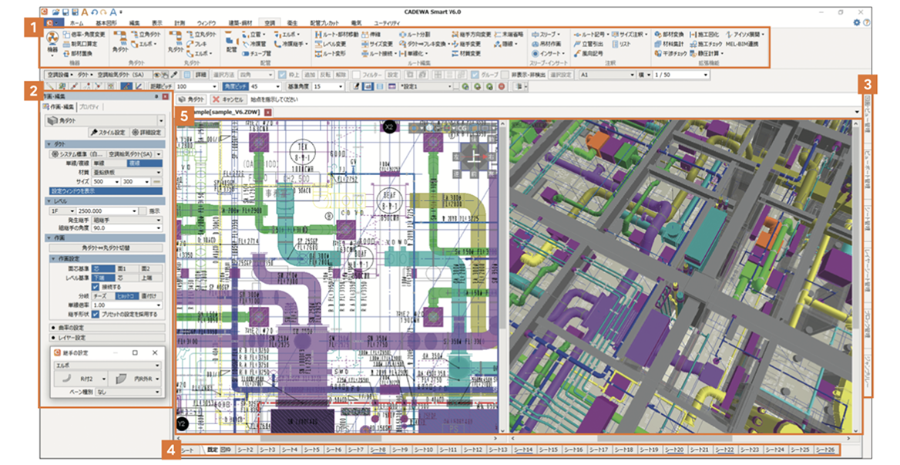Click the 風向記号 airflow symbol tool
This screenshot has width=900, height=465.
pyautogui.click(x=591, y=54)
